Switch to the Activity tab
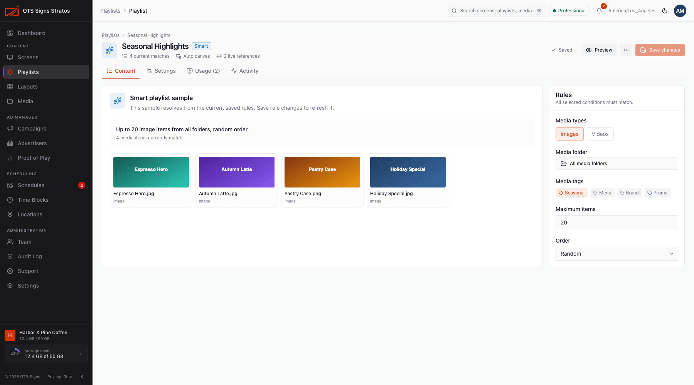Viewport: 694px width, 385px height. click(x=245, y=71)
